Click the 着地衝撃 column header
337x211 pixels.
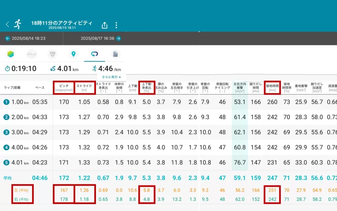pyautogui.click(x=301, y=88)
